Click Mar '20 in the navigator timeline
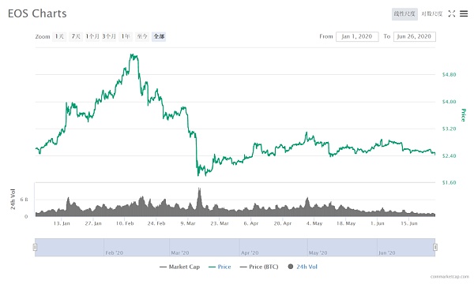474x284 pixels. point(180,252)
